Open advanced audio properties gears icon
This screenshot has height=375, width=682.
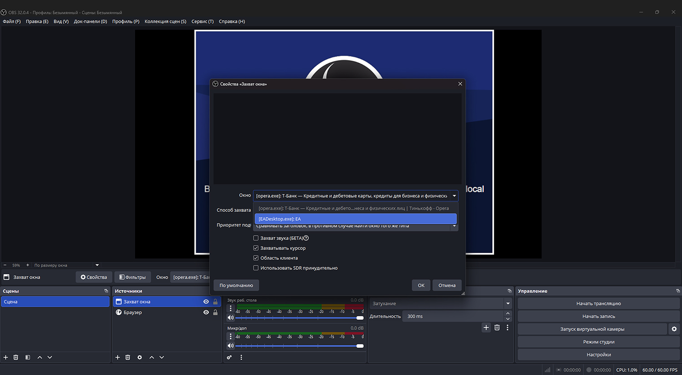click(229, 358)
